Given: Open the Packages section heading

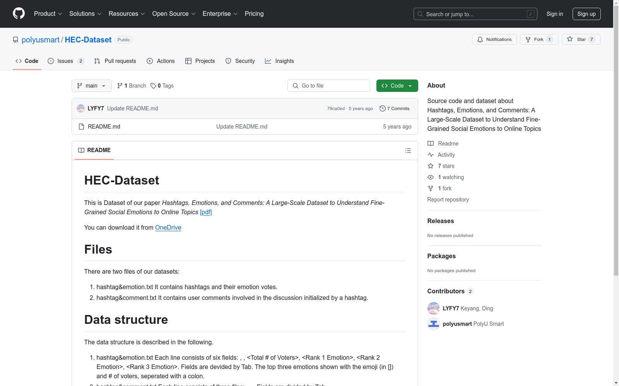Looking at the screenshot, I should [441, 256].
